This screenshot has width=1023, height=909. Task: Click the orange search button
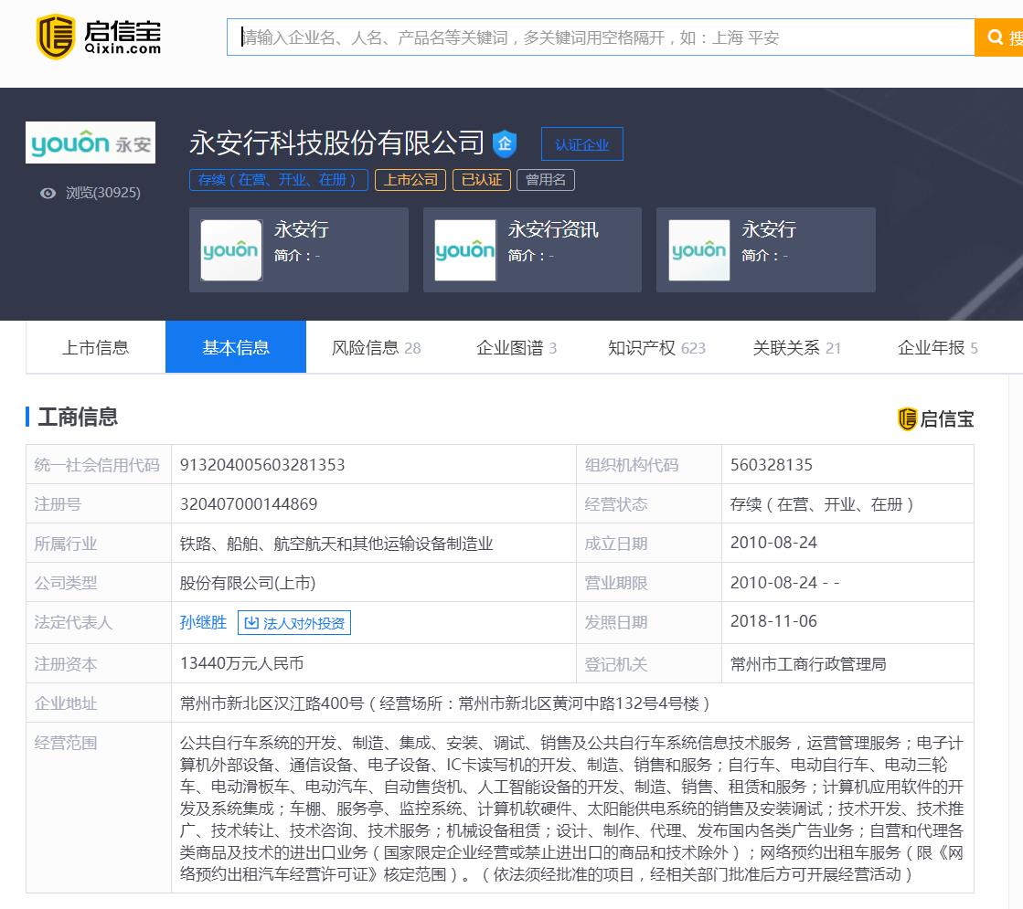[999, 37]
